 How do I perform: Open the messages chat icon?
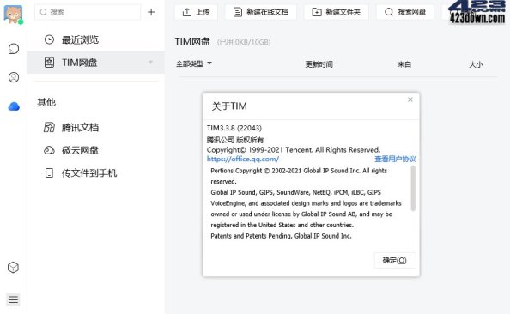[14, 49]
